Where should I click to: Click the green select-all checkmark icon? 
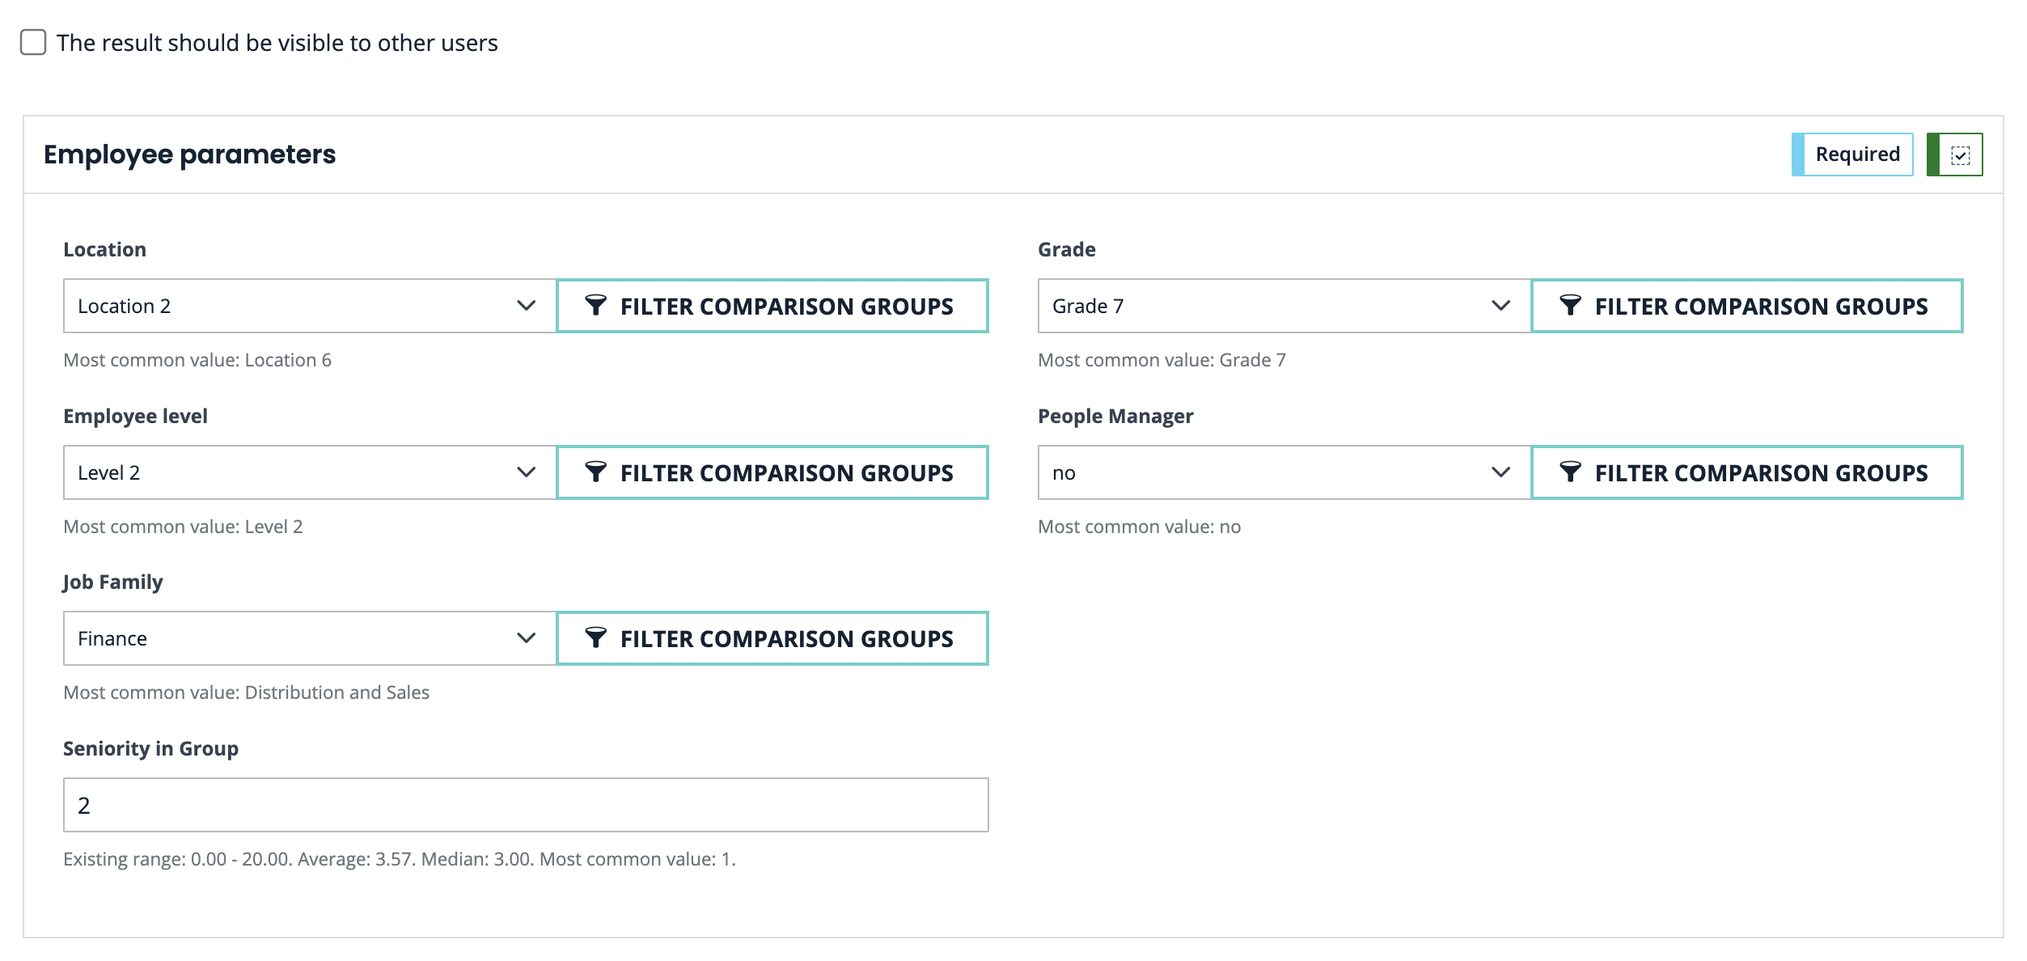click(x=1960, y=155)
